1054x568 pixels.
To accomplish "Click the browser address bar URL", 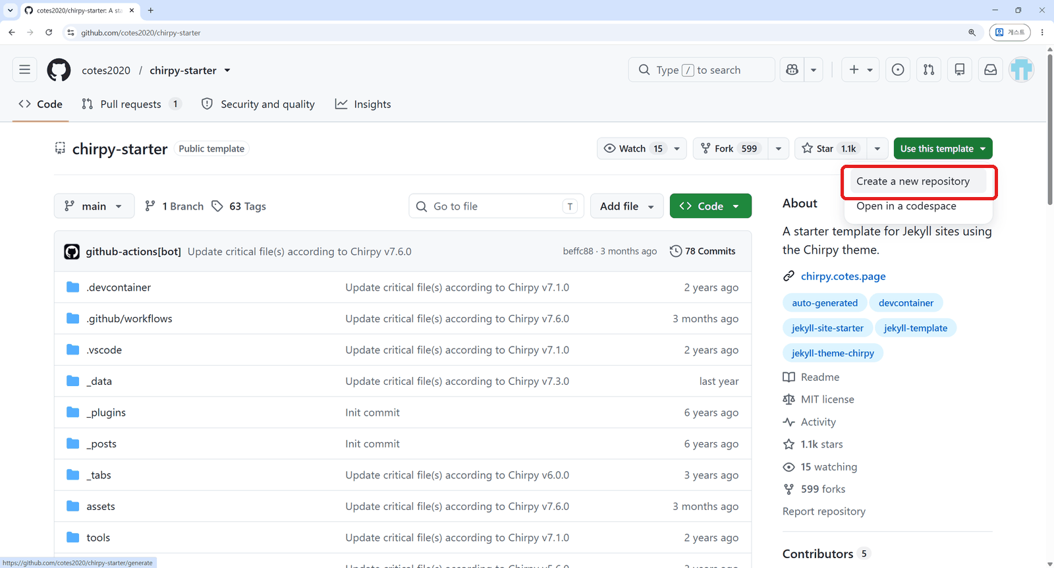I will (x=141, y=32).
